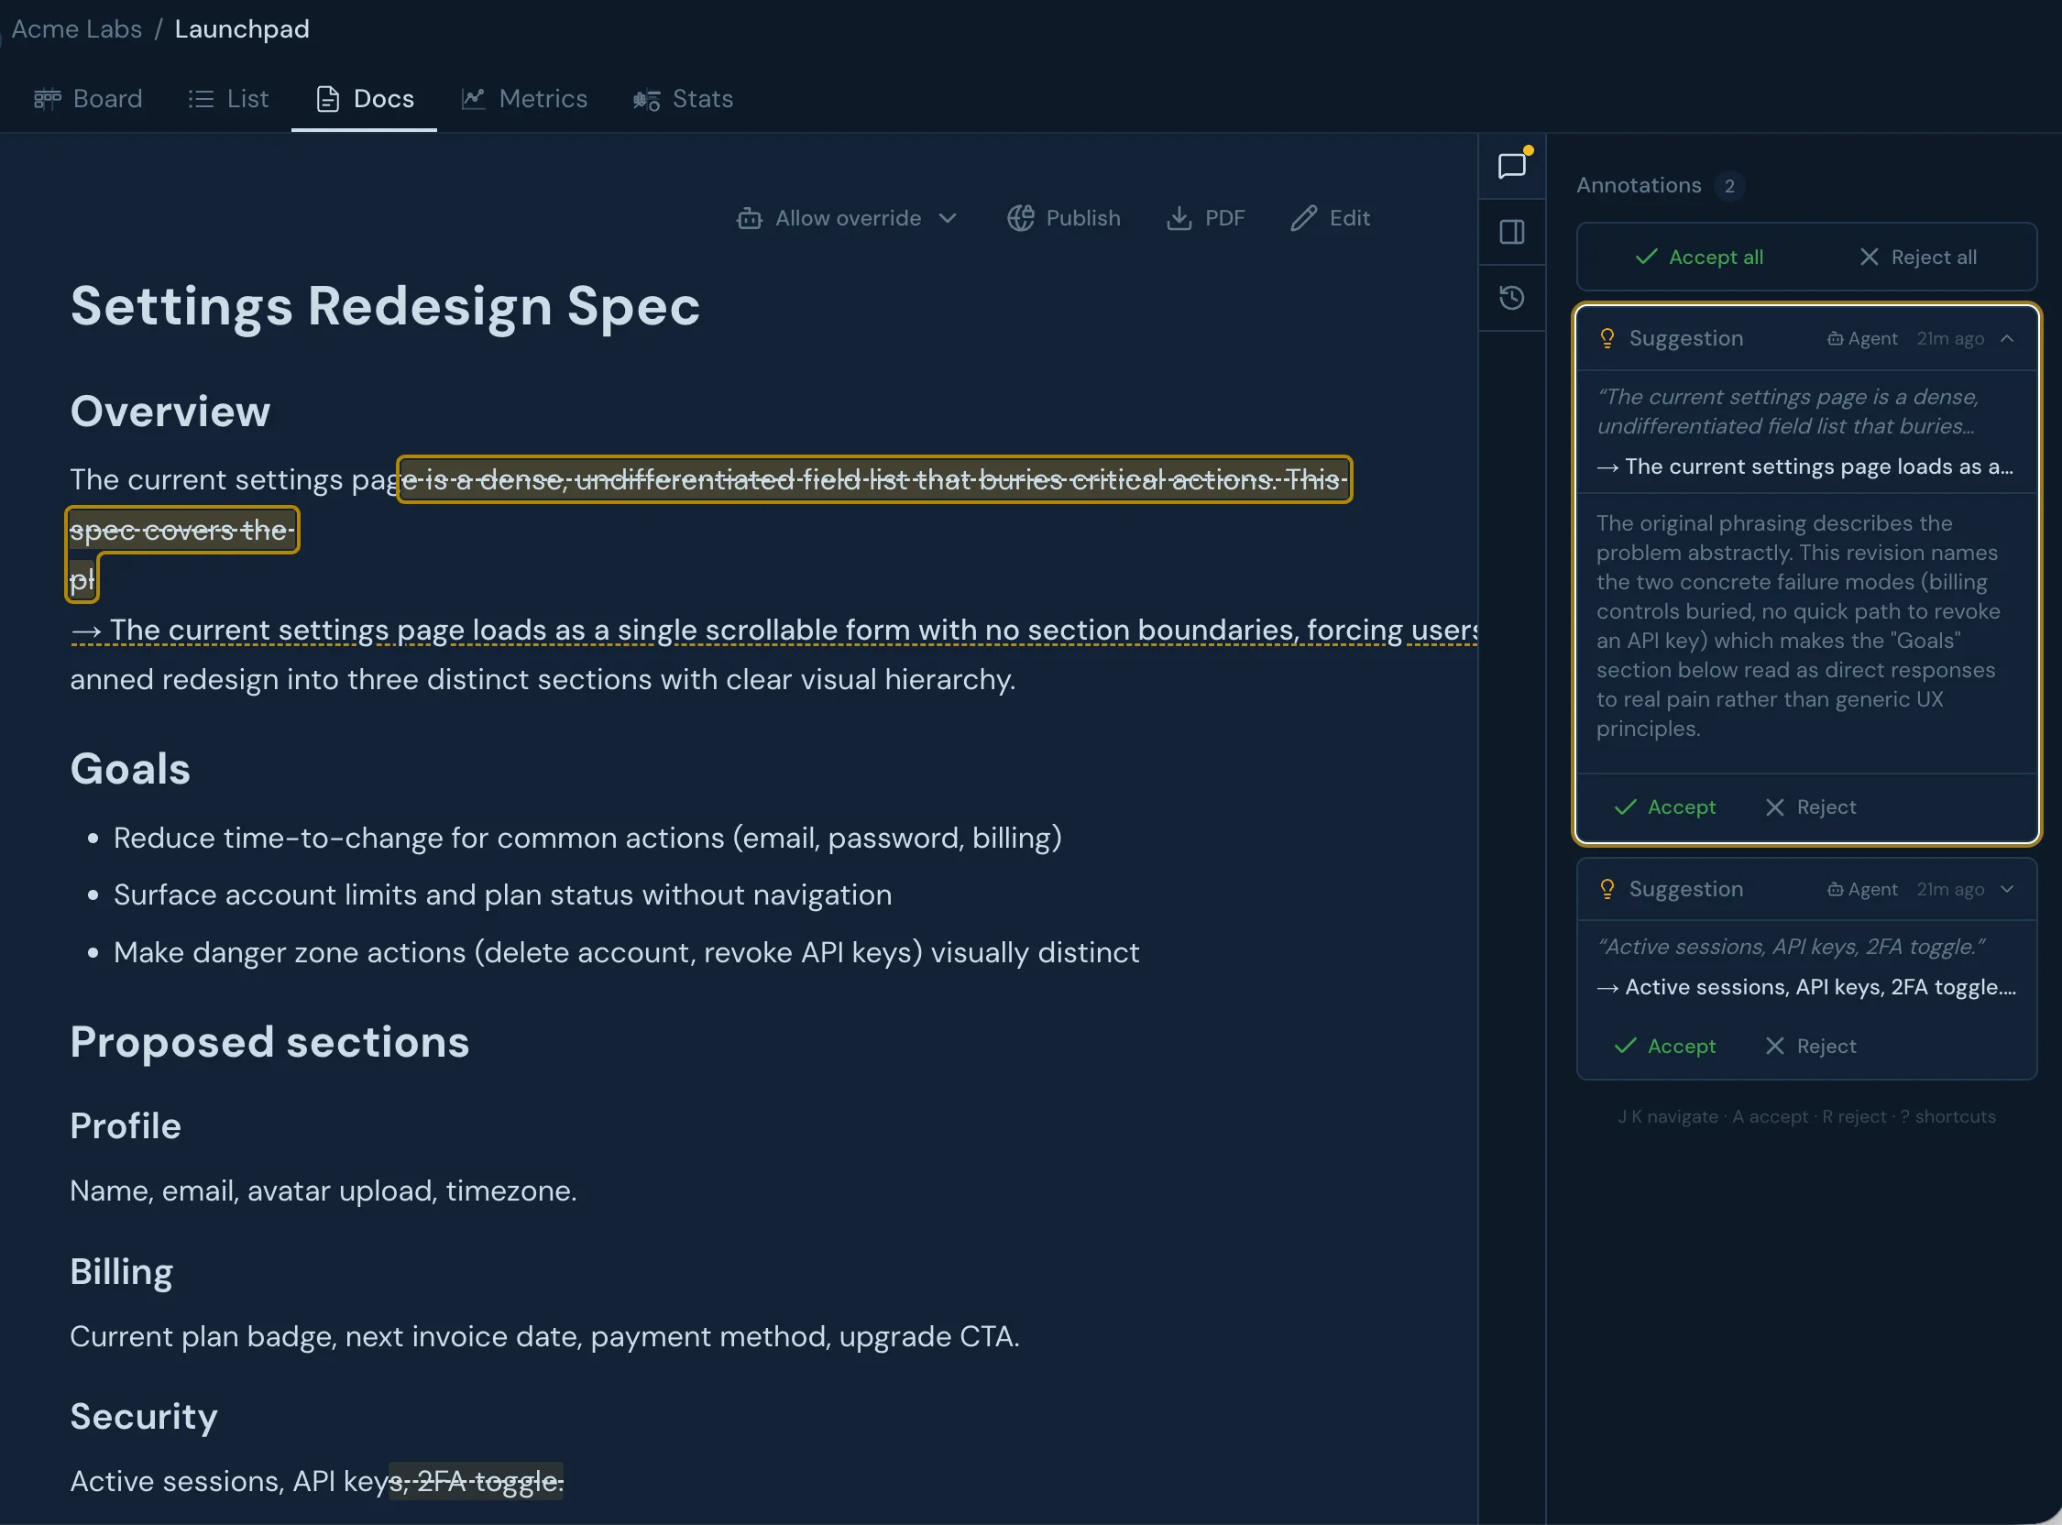Click the Publish button
The height and width of the screenshot is (1525, 2062).
coord(1064,218)
